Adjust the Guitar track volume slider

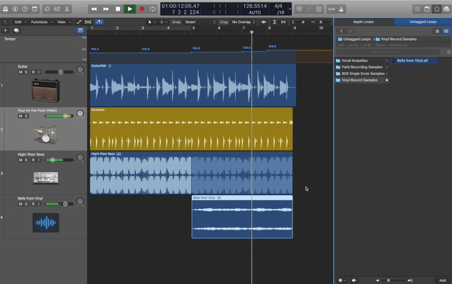pyautogui.click(x=61, y=72)
